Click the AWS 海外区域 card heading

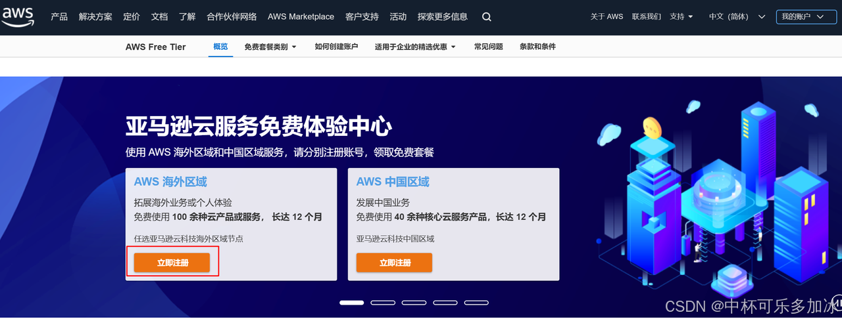[x=170, y=182]
